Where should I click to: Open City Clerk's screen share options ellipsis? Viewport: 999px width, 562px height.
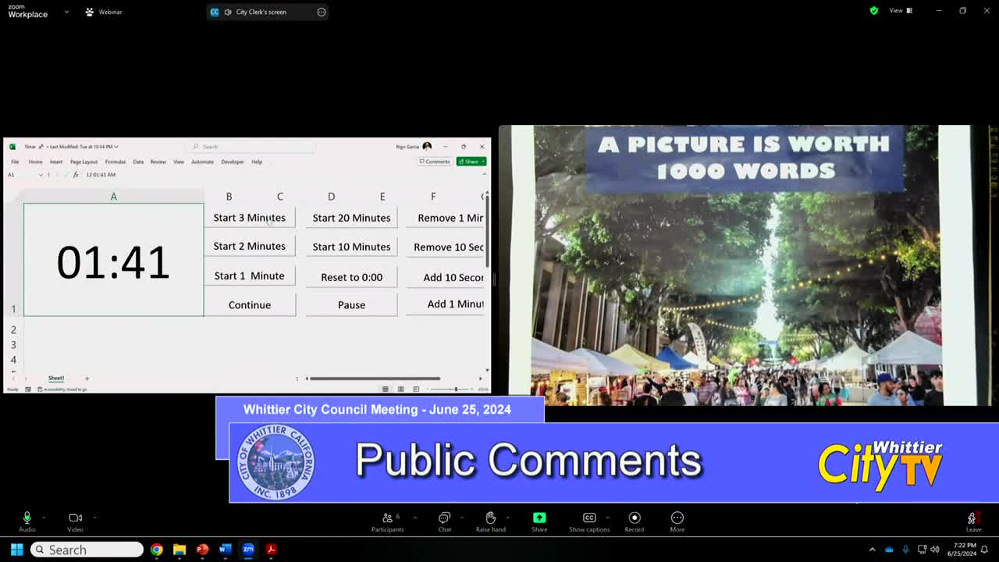click(321, 12)
